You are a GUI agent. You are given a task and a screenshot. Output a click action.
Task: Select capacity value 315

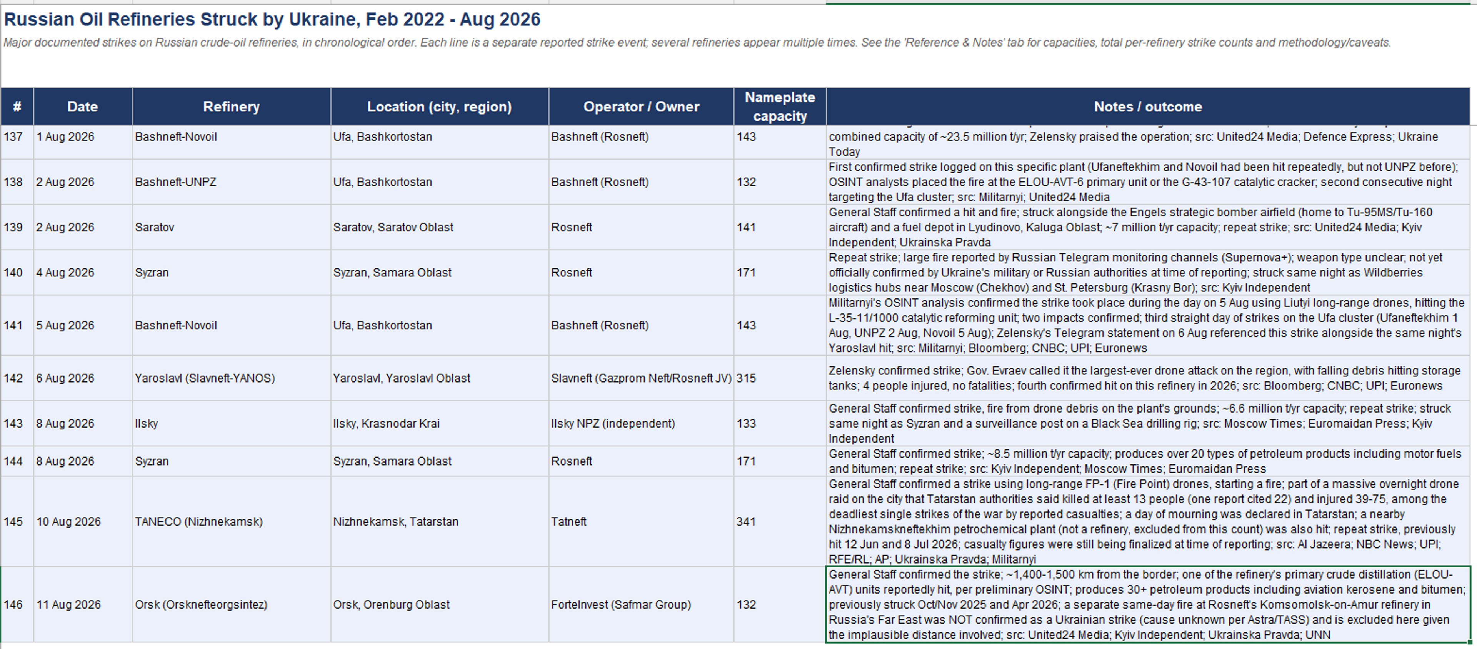(780, 378)
